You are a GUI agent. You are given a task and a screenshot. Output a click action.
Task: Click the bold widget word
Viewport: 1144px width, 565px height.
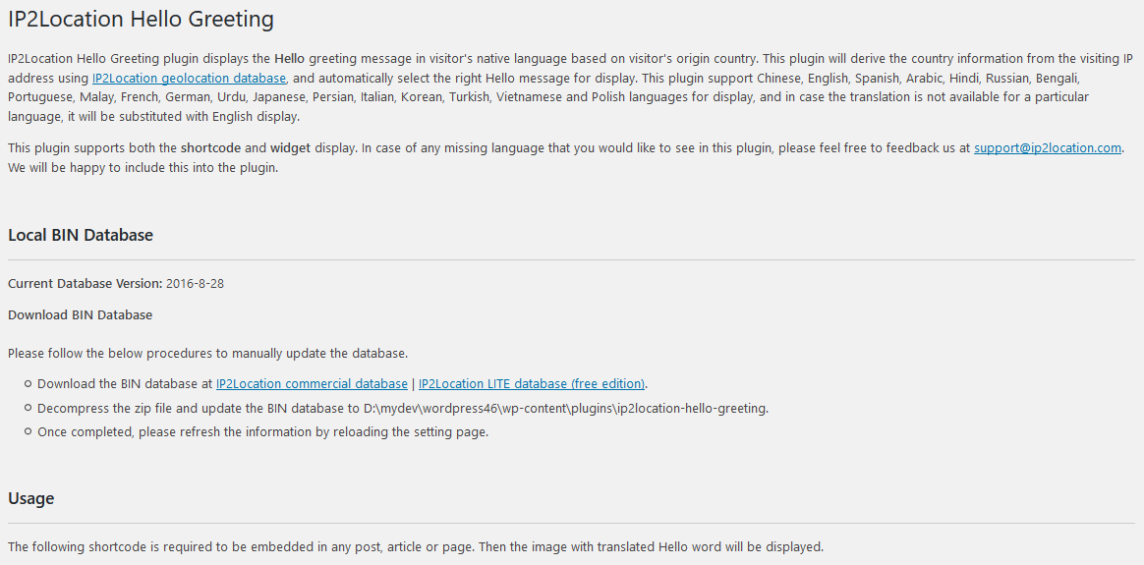coord(290,148)
